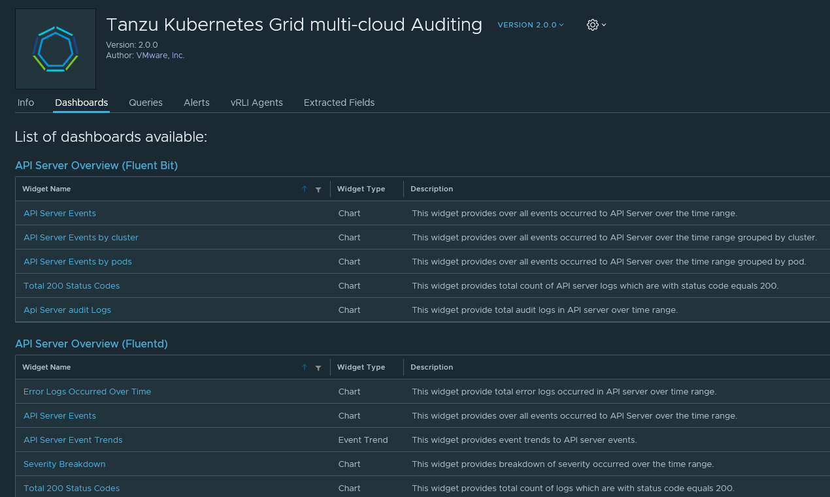Click Widget Name header in Fluentd table
Viewport: 830px width, 497px height.
pos(46,367)
